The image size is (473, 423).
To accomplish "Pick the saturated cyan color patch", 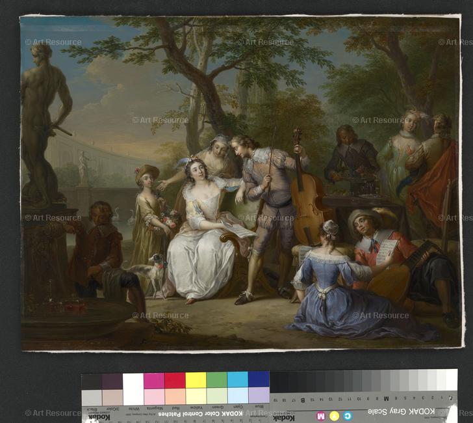I will click(x=238, y=379).
